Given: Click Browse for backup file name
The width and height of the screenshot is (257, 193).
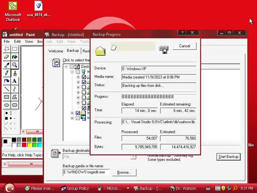Looking at the screenshot, I should 124,172.
